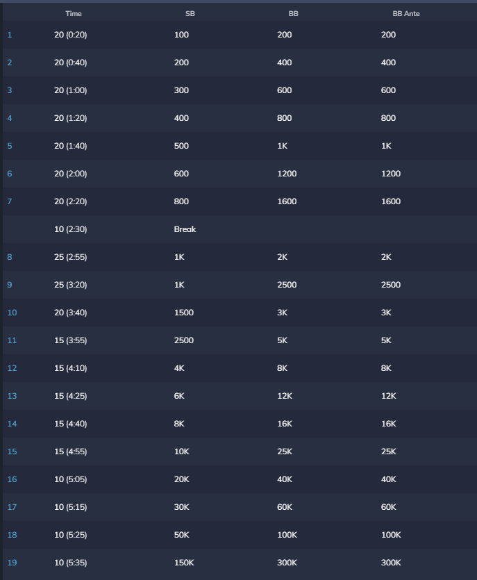Click the 10 (5:05) time cell

(70, 479)
